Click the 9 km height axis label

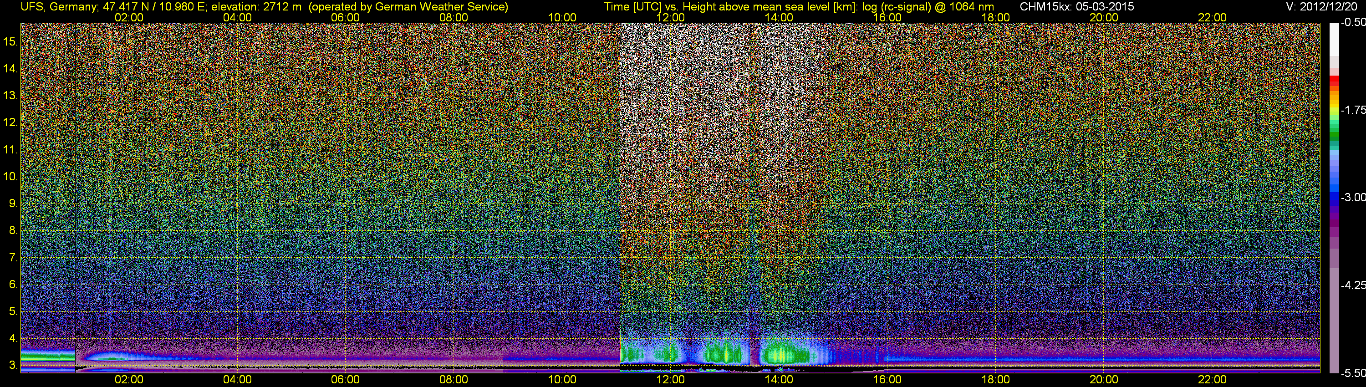[x=13, y=204]
